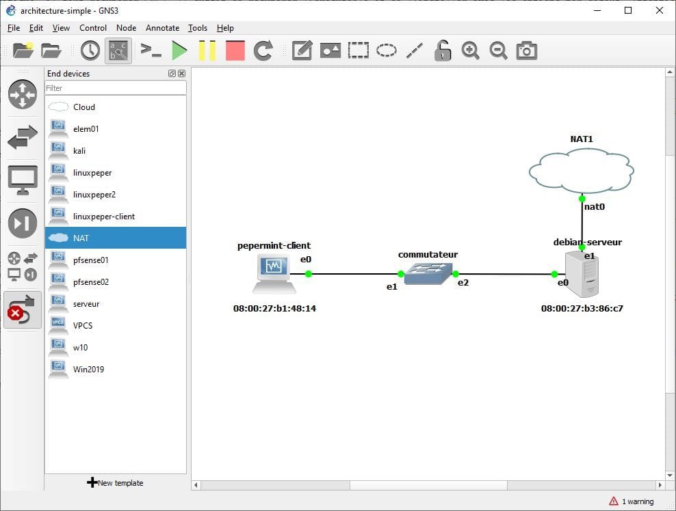Open the Annotate menu

pyautogui.click(x=162, y=28)
